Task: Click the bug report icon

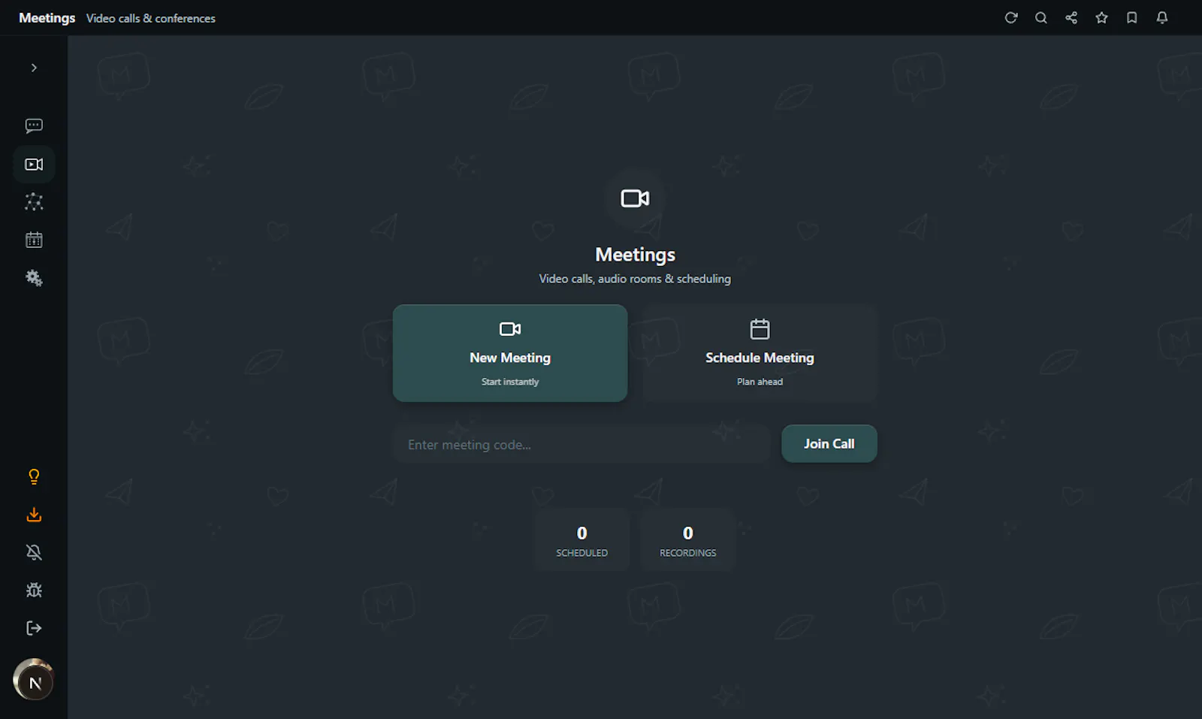Action: click(34, 591)
